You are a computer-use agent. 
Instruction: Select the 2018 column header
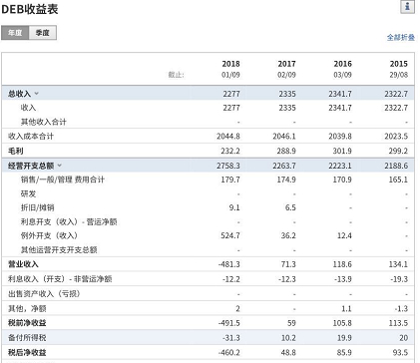(230, 64)
